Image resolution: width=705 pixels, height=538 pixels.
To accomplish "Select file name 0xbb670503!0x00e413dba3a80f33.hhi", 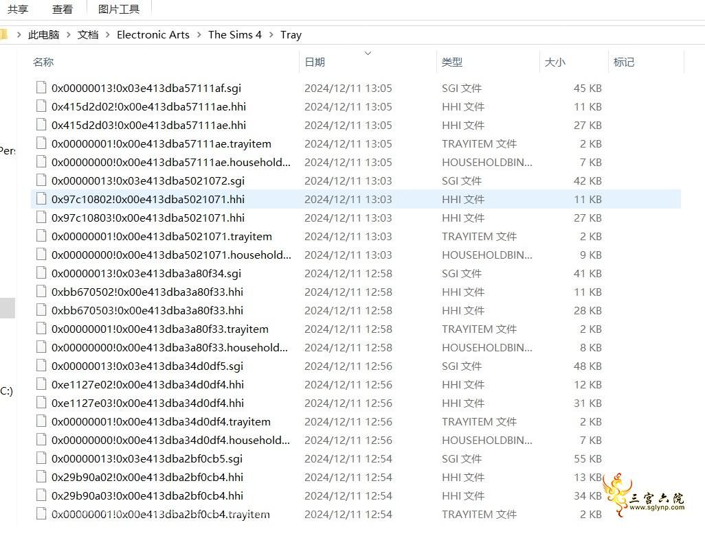I will pos(147,310).
